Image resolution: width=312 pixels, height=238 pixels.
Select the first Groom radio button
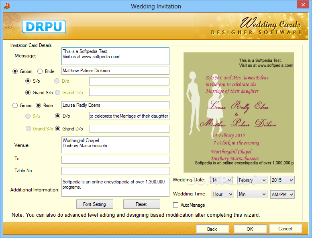15,71
